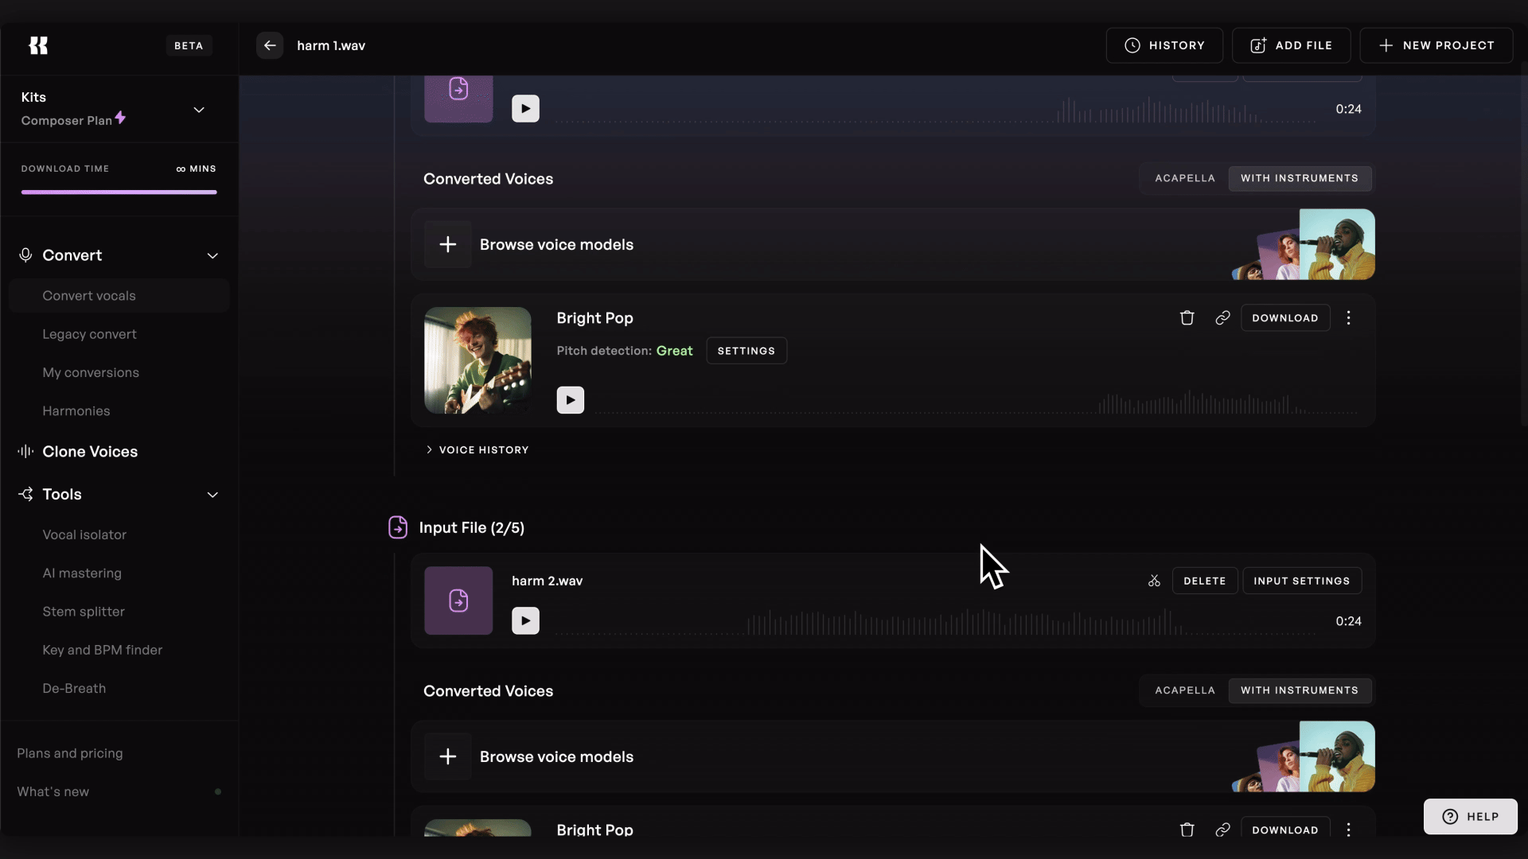Open Settings next to Pitch detection

[x=746, y=351]
